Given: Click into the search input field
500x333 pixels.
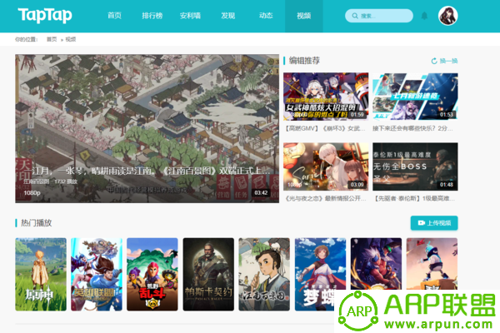Looking at the screenshot, I should (379, 16).
